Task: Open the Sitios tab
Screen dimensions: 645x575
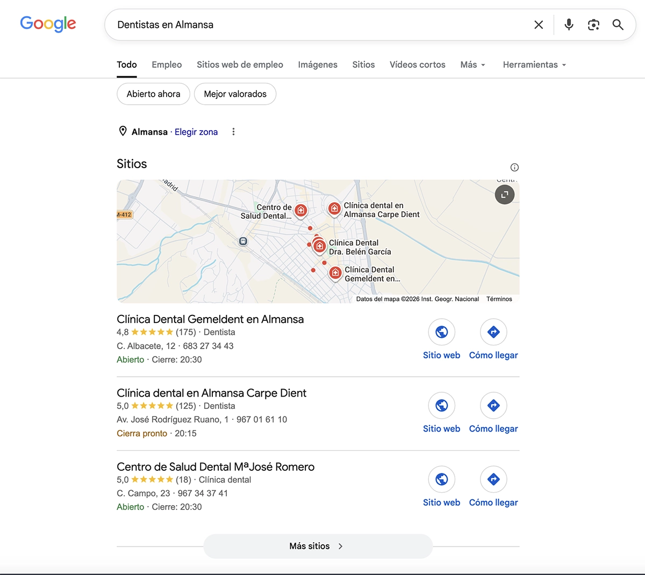Action: coord(363,64)
